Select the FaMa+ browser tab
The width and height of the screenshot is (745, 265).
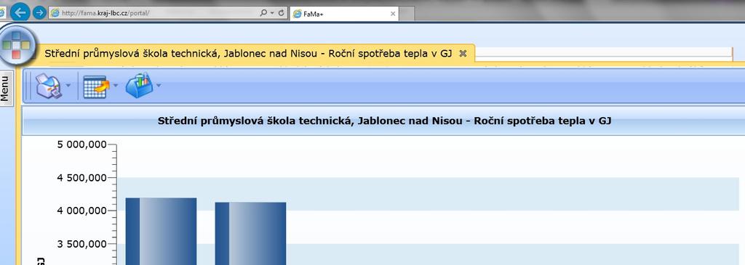(344, 14)
